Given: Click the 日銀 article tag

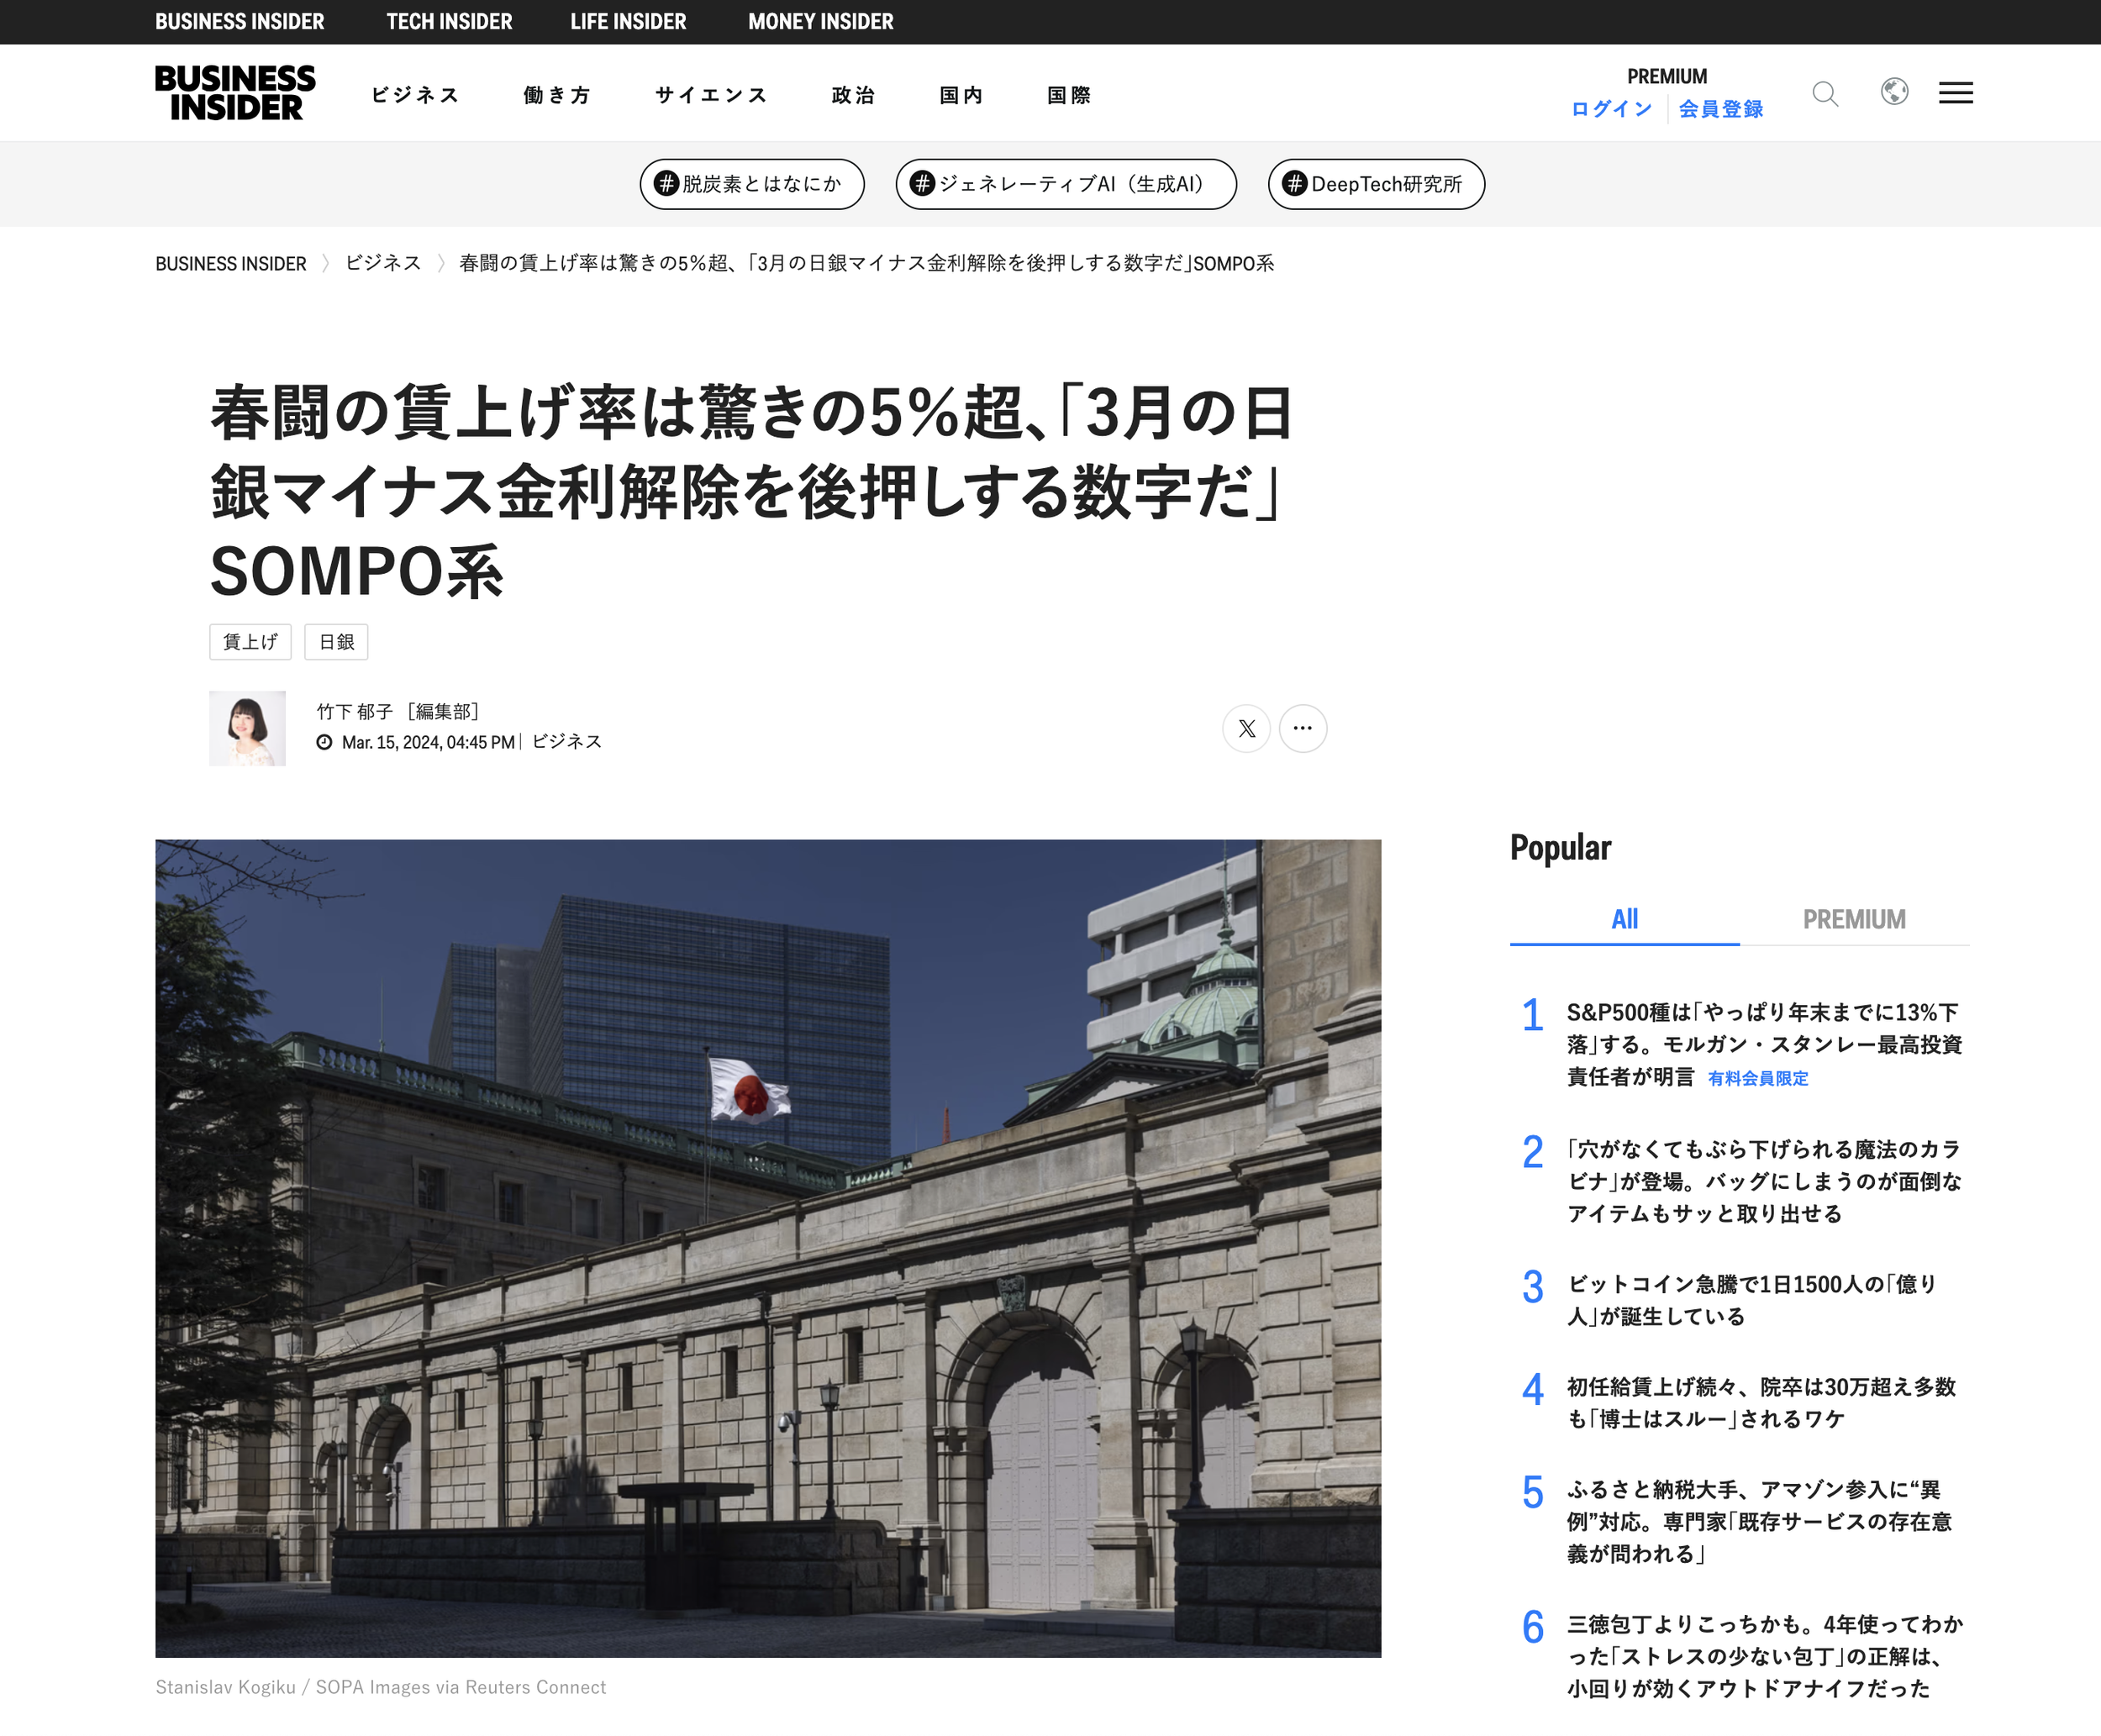Looking at the screenshot, I should pyautogui.click(x=336, y=642).
